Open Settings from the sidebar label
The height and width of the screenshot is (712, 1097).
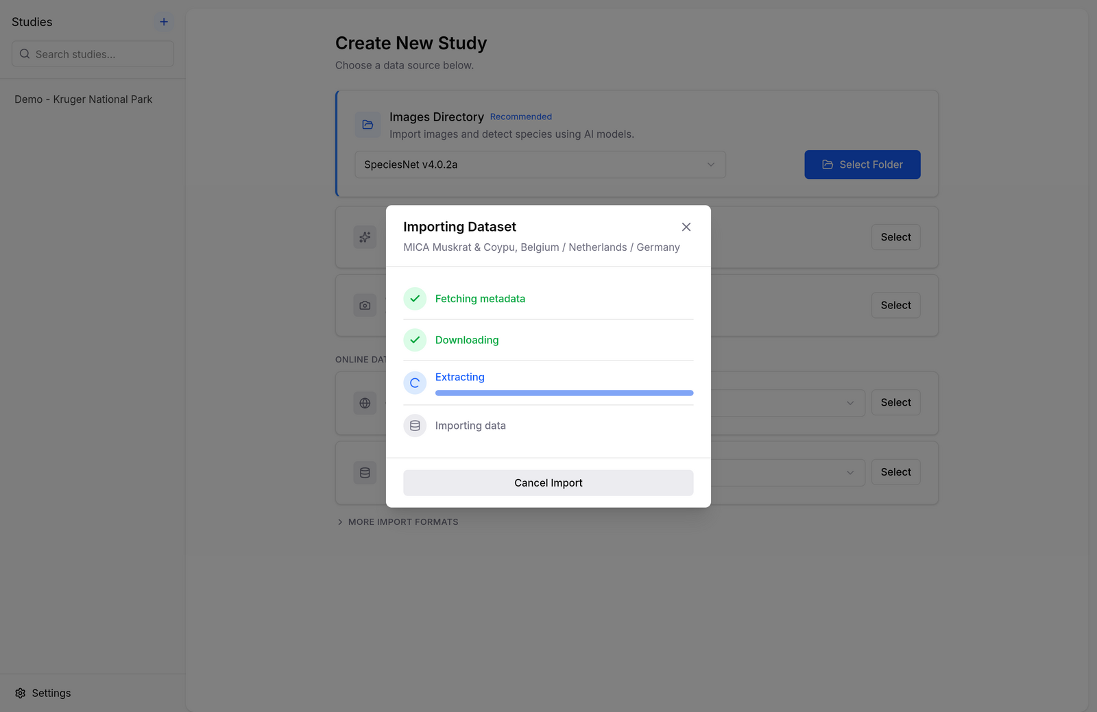pos(51,693)
